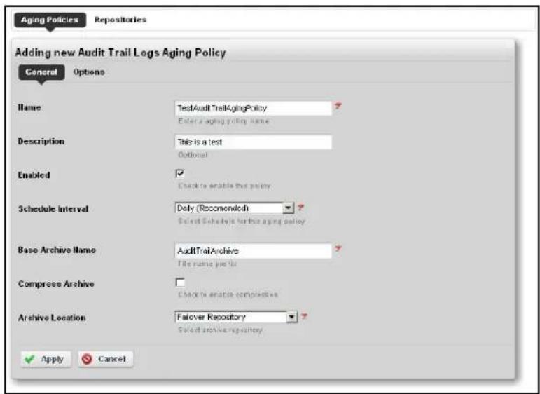Click the 'Enter a aging policy name' hint
Image resolution: width=540 pixels, height=394 pixels.
pos(223,121)
